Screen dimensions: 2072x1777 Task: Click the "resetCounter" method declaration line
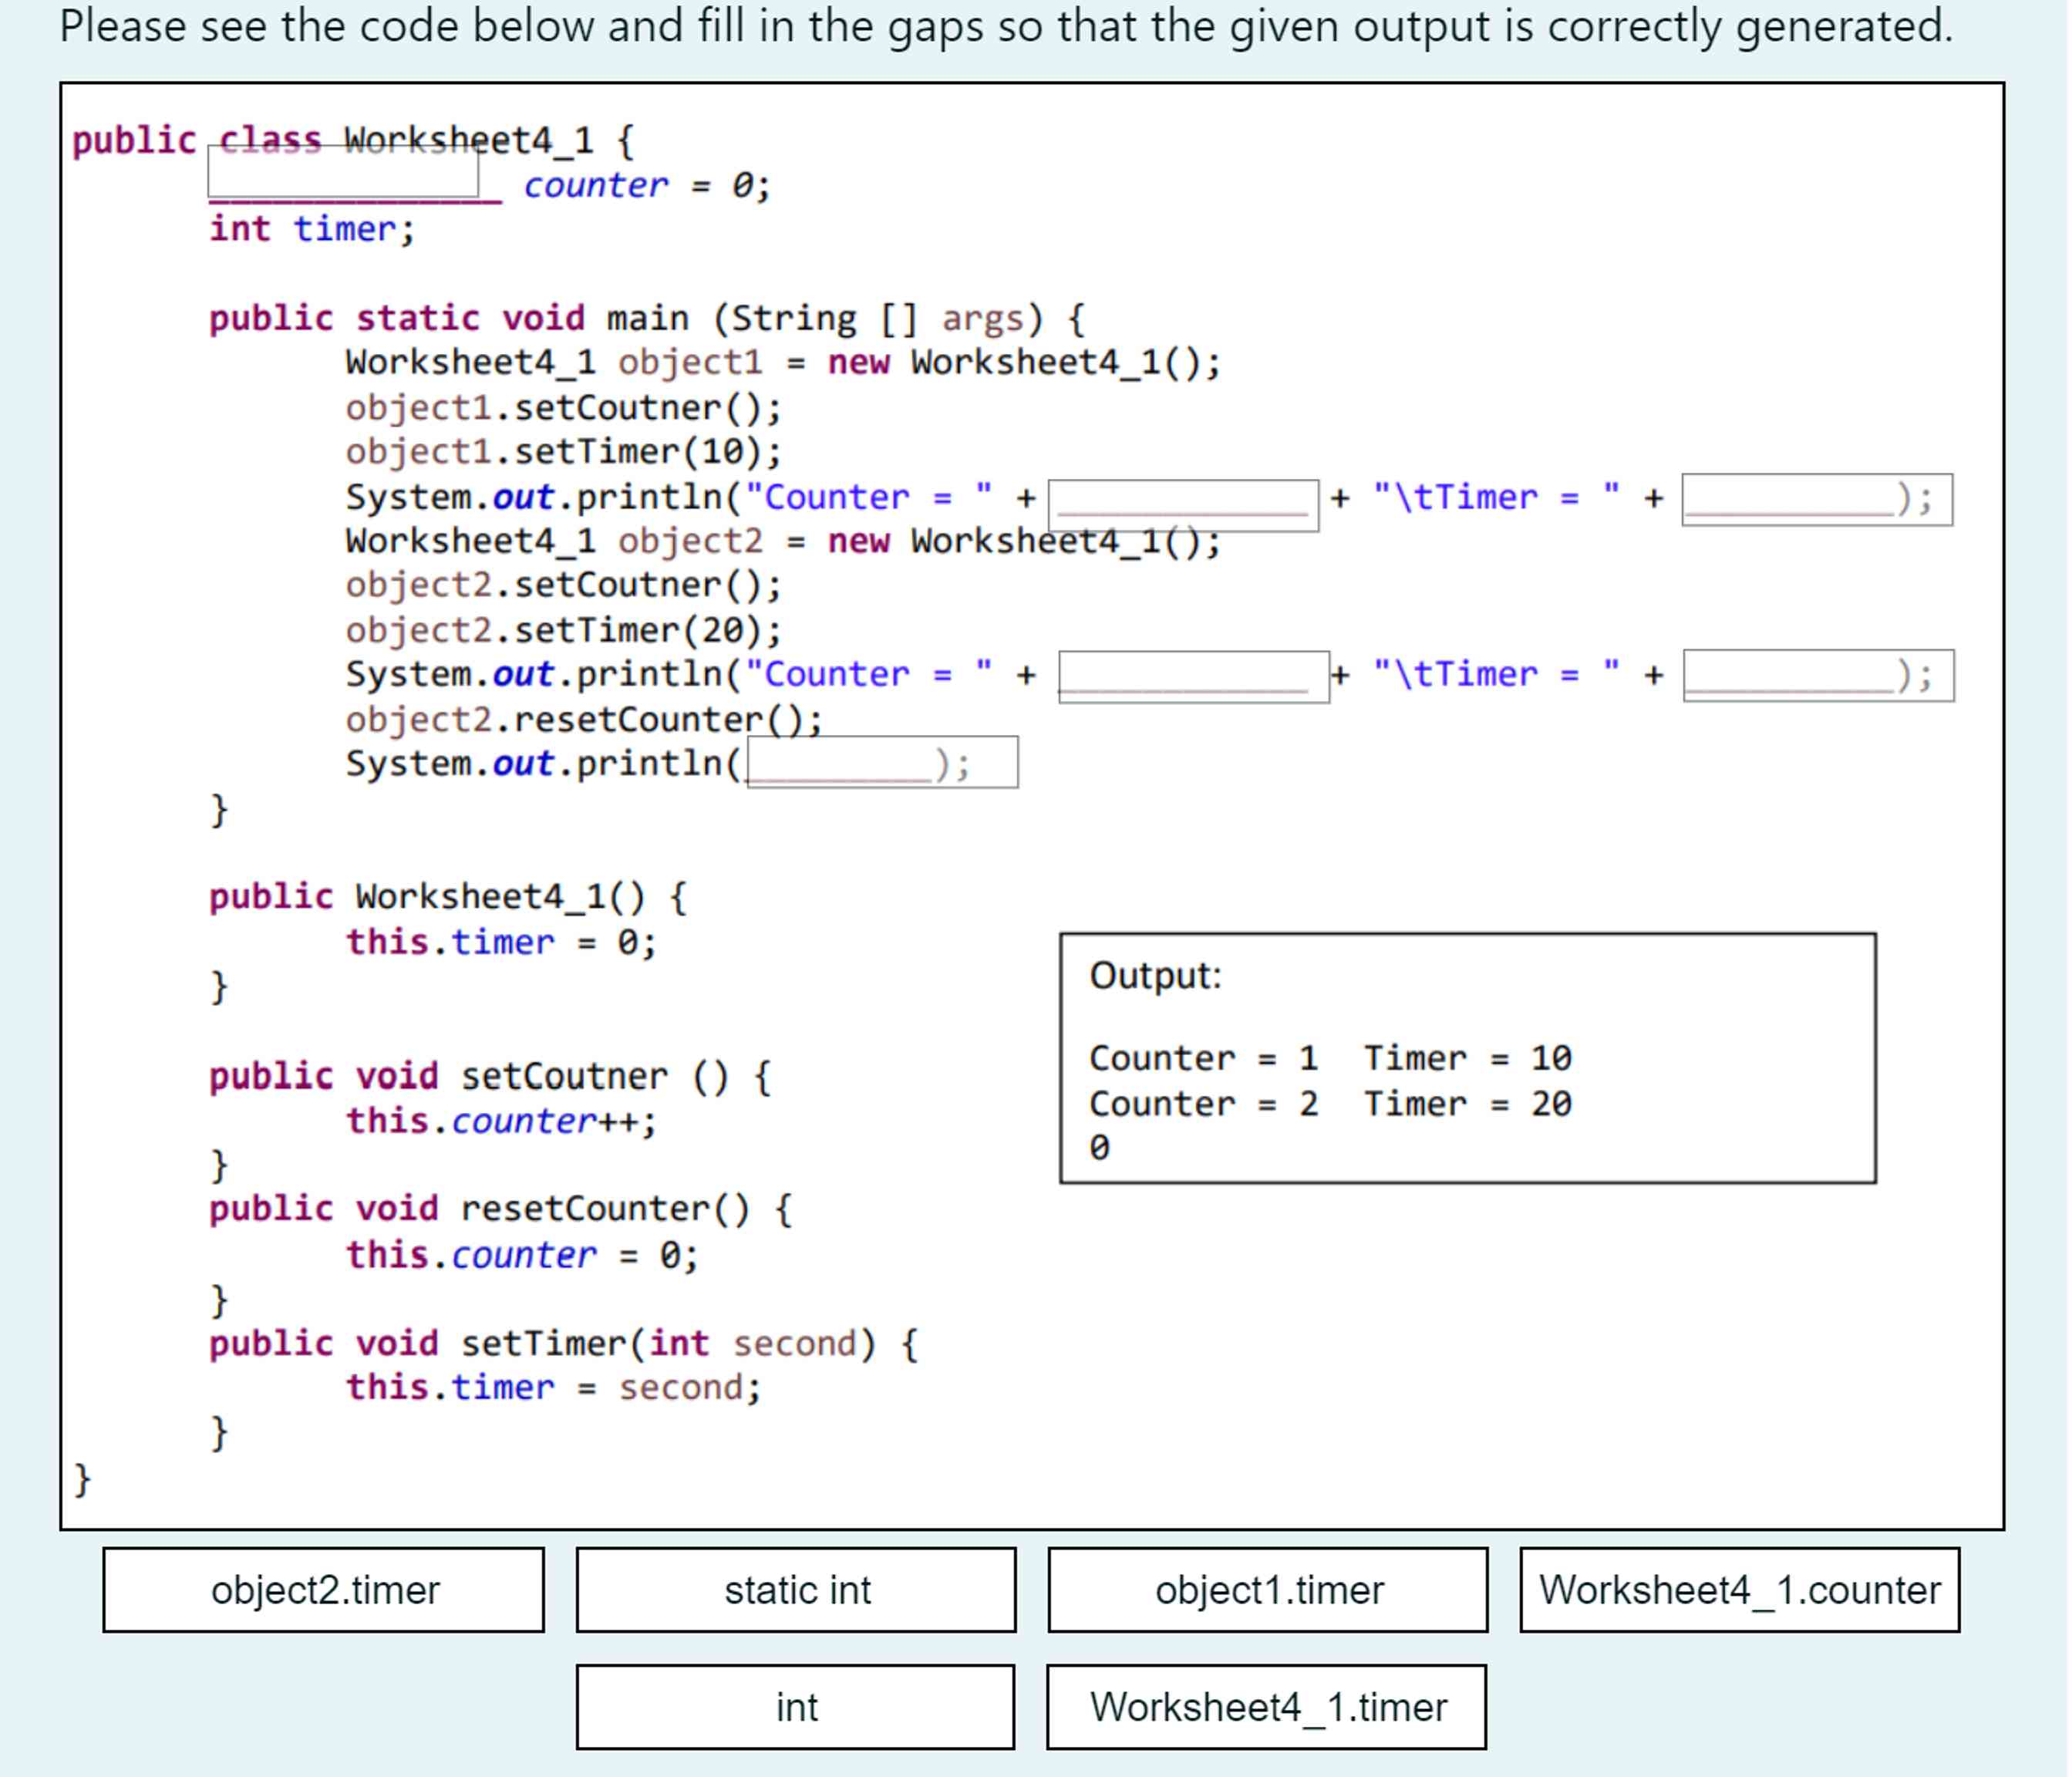pos(498,1209)
